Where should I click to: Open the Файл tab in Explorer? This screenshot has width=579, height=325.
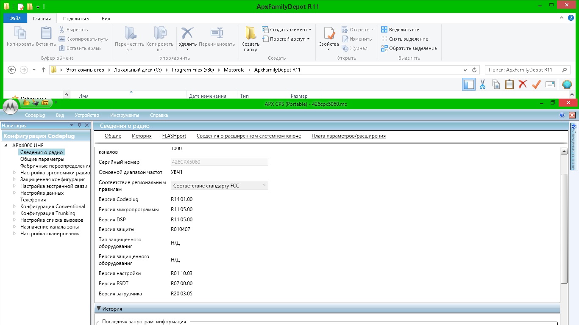[x=15, y=19]
